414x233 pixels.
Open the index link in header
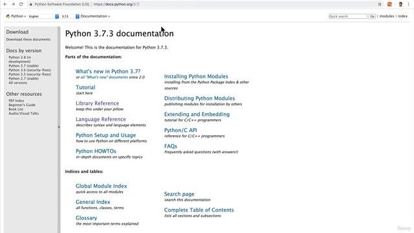click(402, 16)
